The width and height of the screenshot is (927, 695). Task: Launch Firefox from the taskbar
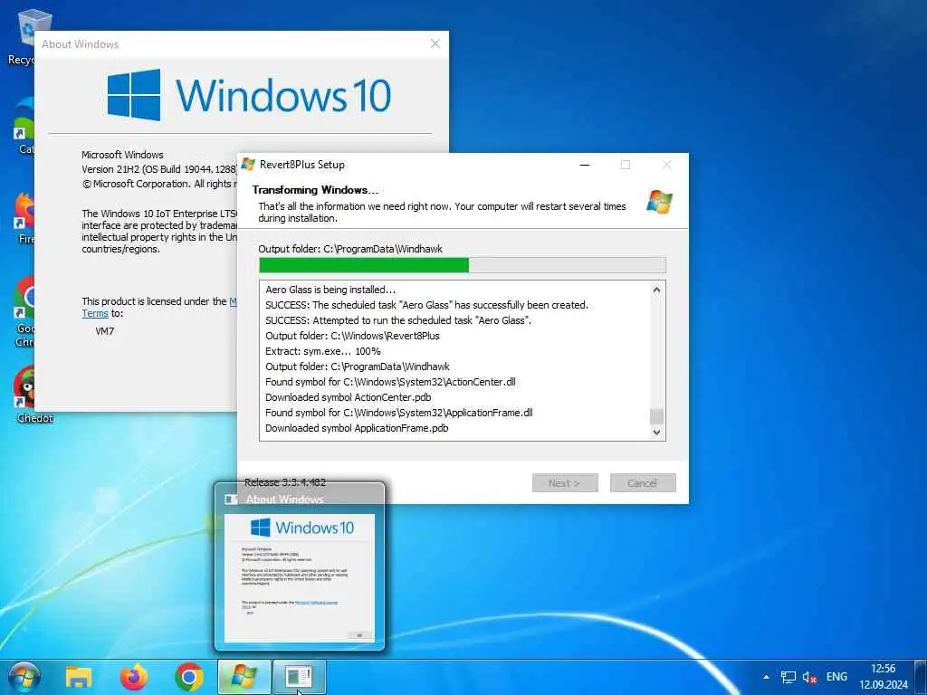(134, 677)
